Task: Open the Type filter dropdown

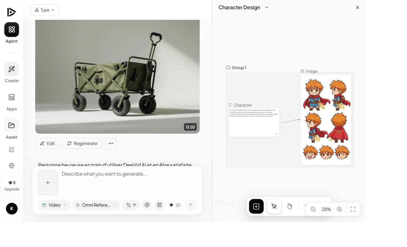Action: 44,10
